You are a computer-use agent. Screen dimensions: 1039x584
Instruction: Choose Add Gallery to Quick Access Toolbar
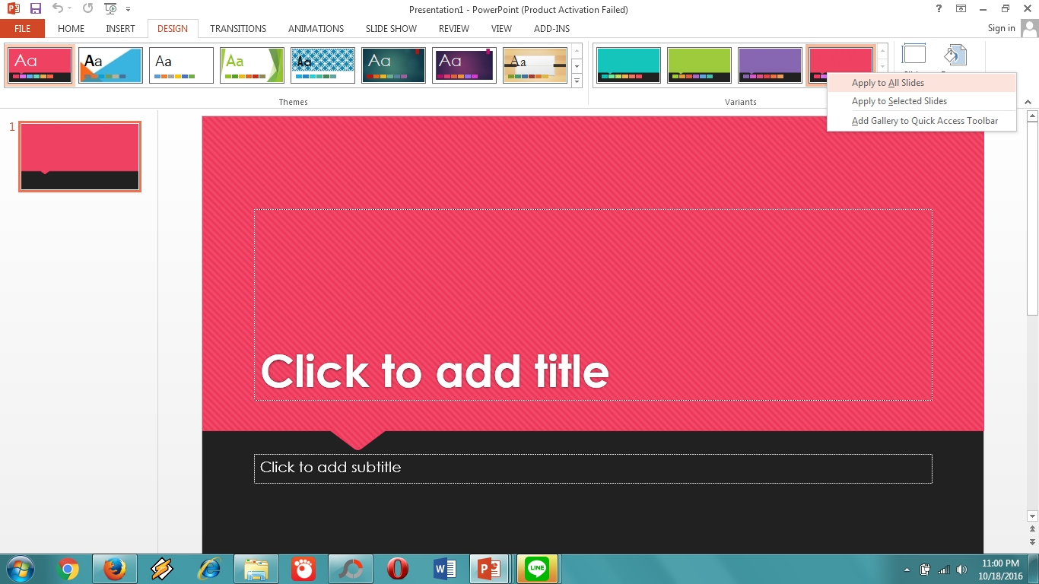pos(922,121)
